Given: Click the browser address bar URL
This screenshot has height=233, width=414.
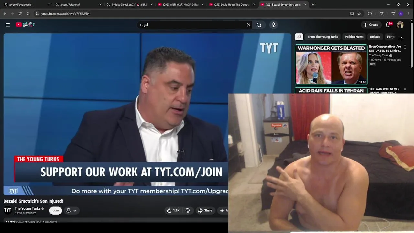Looking at the screenshot, I should pyautogui.click(x=65, y=14).
